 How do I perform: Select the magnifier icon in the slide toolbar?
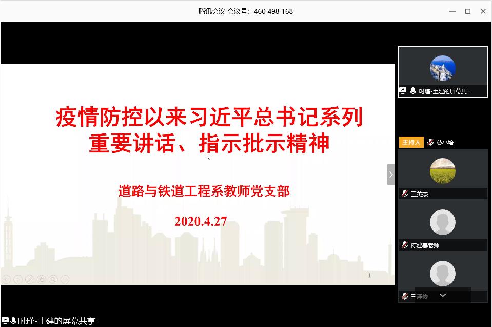coord(52,279)
